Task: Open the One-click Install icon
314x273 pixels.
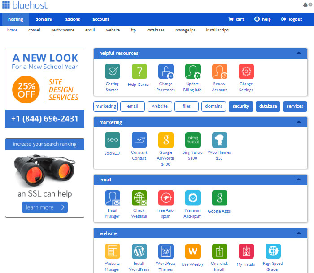Action: click(220, 251)
